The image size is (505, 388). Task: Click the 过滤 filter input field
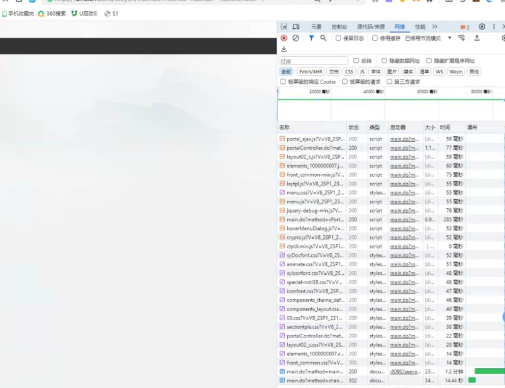click(x=313, y=61)
